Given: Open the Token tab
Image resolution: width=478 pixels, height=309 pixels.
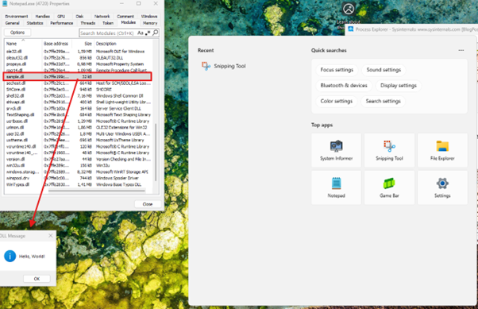Looking at the screenshot, I should tap(108, 23).
